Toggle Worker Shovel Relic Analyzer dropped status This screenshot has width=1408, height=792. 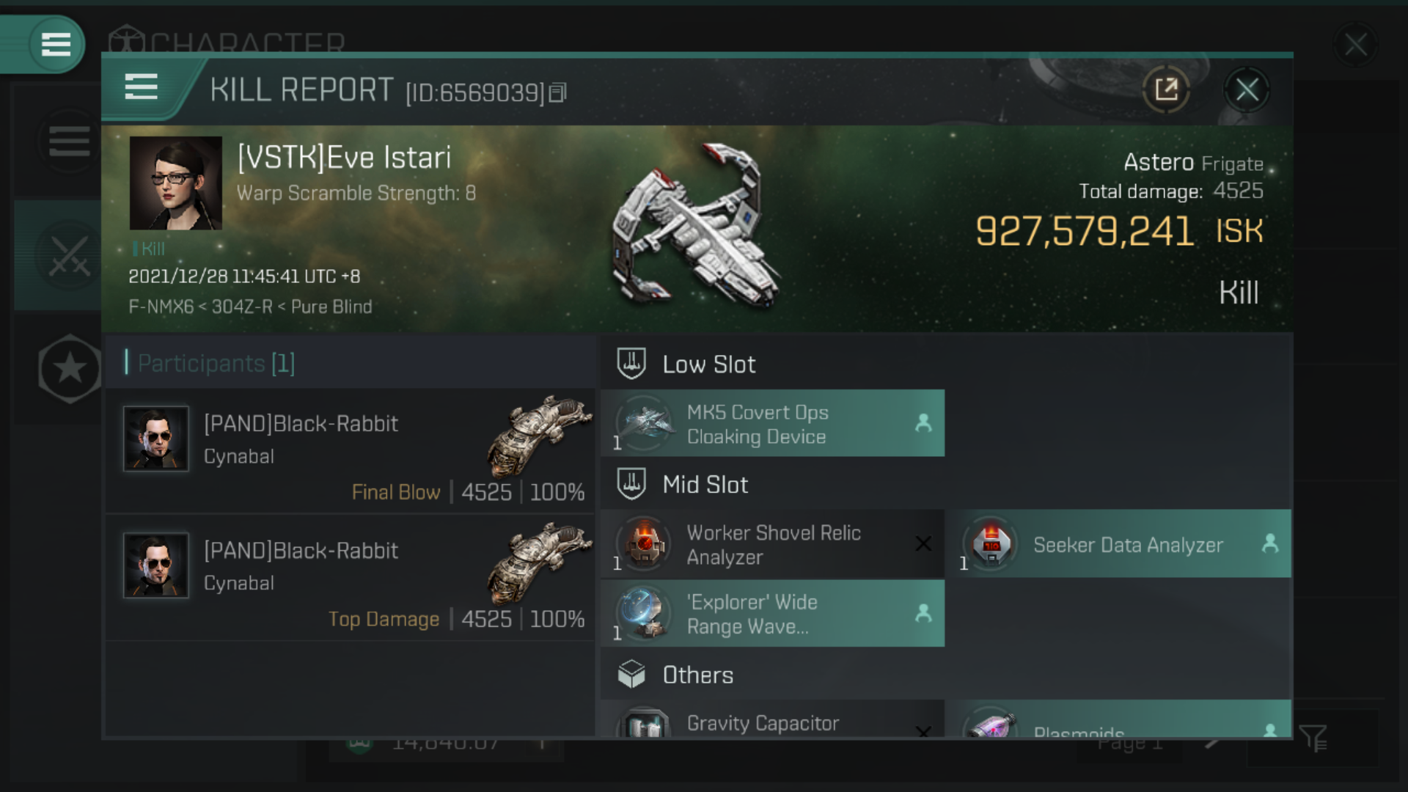click(x=922, y=543)
